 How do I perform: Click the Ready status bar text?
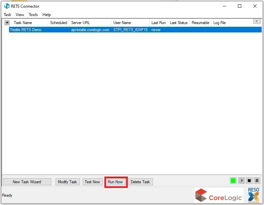click(7, 195)
